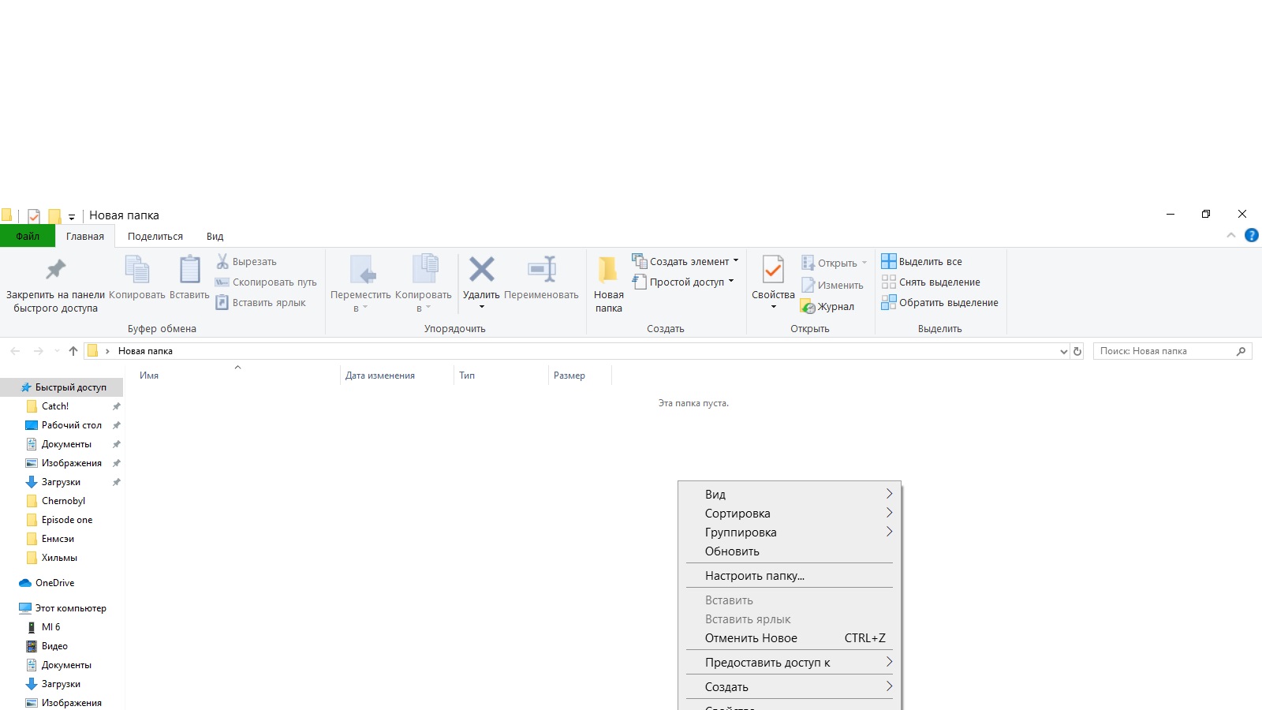The width and height of the screenshot is (1262, 710).
Task: Open the Help question mark icon
Action: (x=1252, y=235)
